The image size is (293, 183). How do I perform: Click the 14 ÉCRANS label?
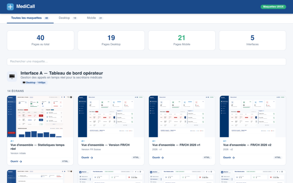pyautogui.click(x=16, y=91)
